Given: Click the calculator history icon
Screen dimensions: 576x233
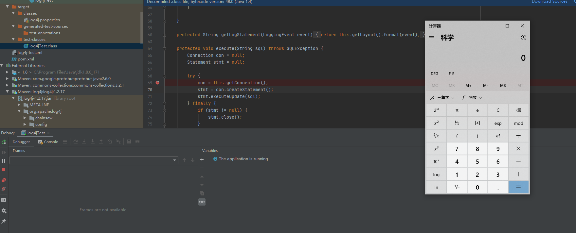Looking at the screenshot, I should coord(523,38).
